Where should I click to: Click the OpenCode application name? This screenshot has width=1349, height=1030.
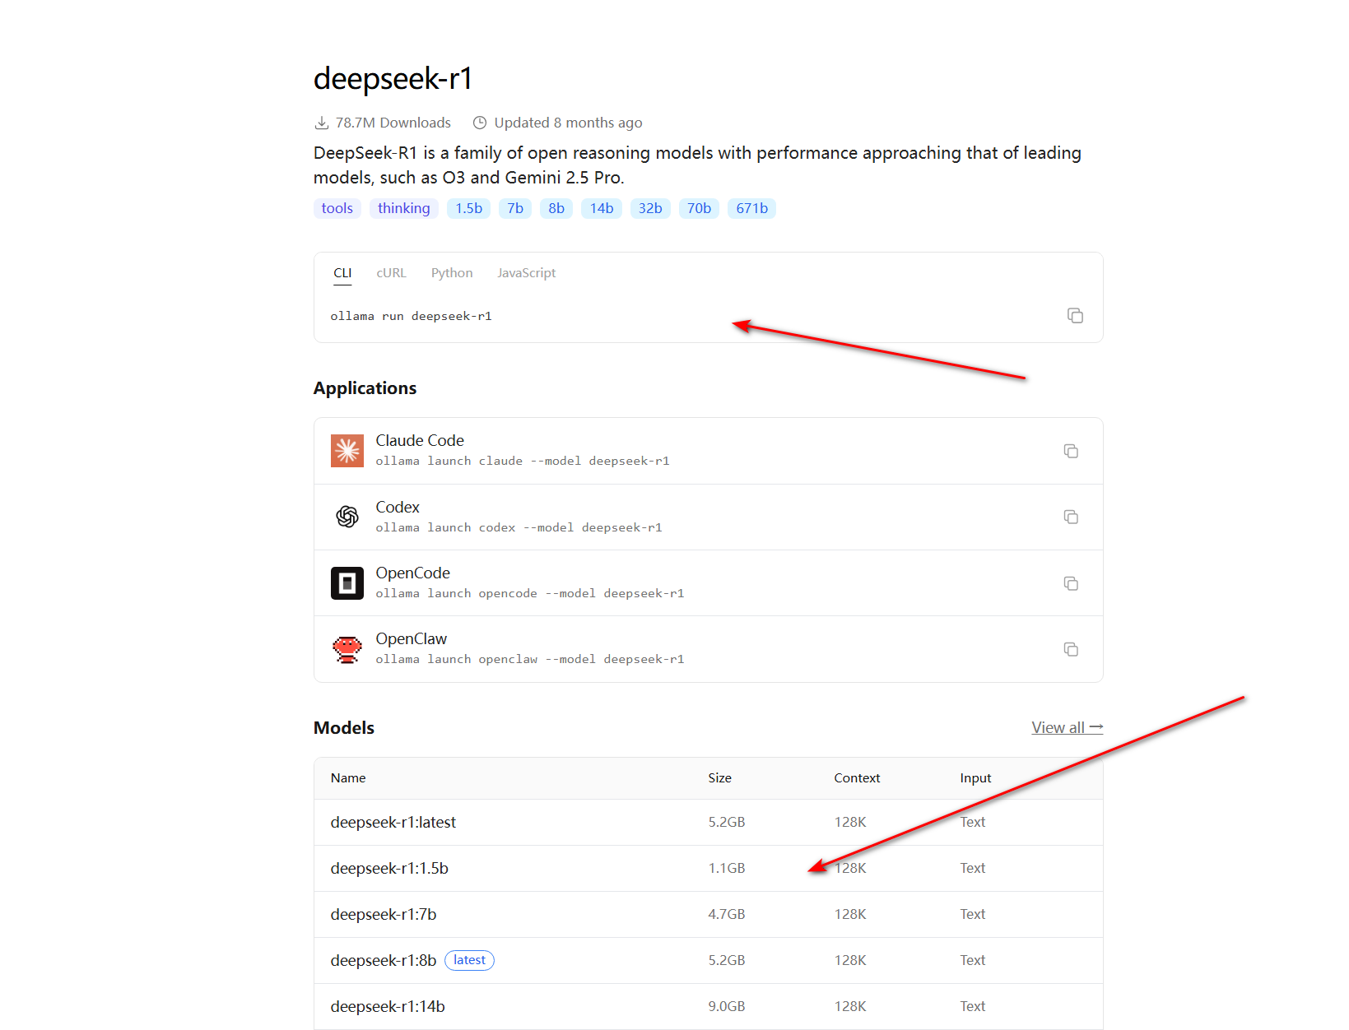pos(413,573)
